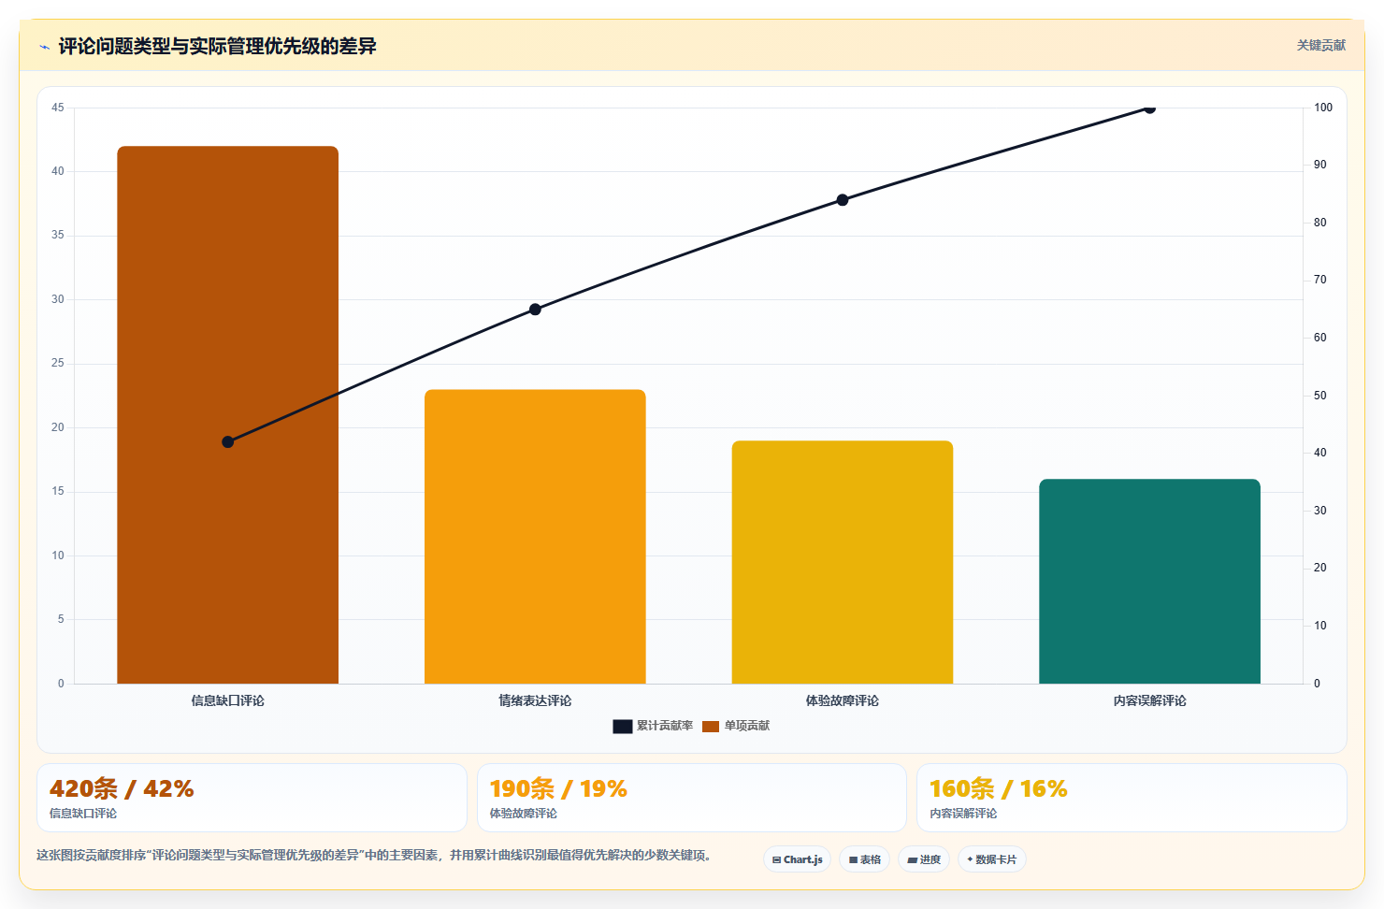Click the 45 tick on left axis
Image resolution: width=1384 pixels, height=909 pixels.
pos(58,108)
